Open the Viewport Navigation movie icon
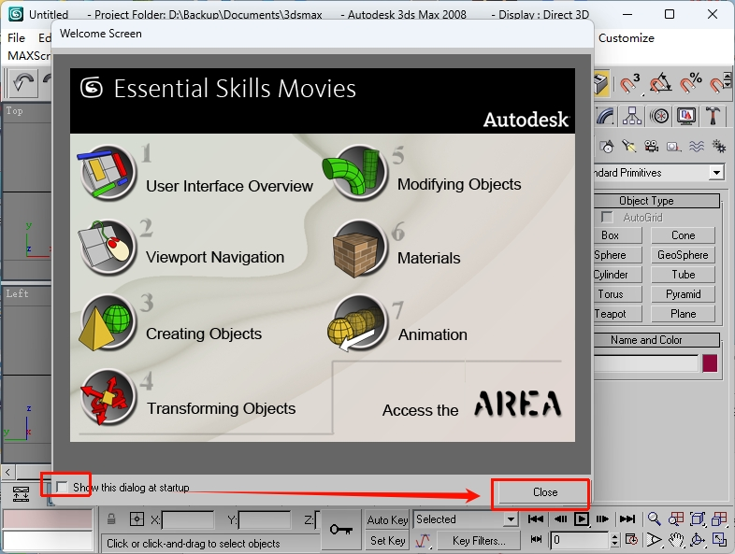 coord(108,245)
